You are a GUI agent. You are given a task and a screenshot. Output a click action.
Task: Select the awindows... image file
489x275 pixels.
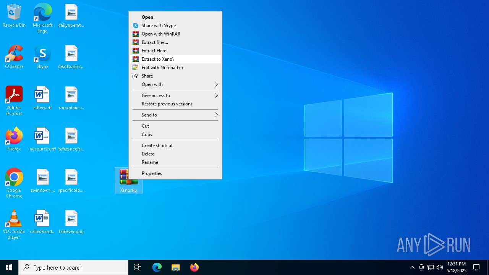pos(42,181)
